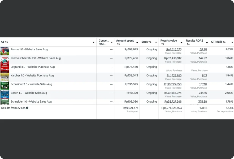Click the info icon beside Results from 22 ads

(x=27, y=108)
